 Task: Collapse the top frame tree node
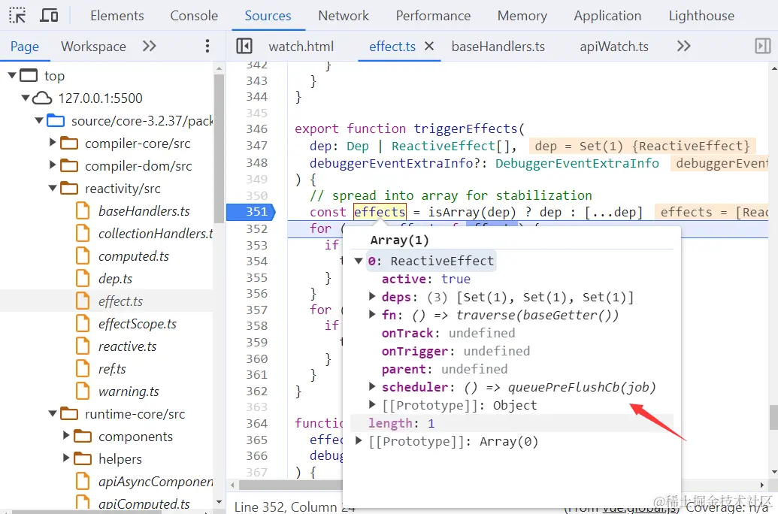(12, 75)
